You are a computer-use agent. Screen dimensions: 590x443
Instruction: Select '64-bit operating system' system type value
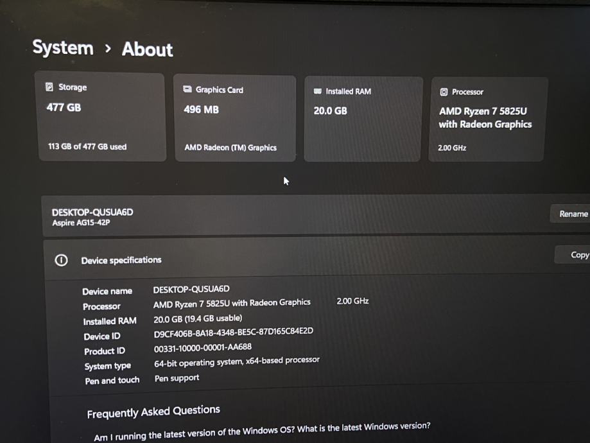click(237, 361)
